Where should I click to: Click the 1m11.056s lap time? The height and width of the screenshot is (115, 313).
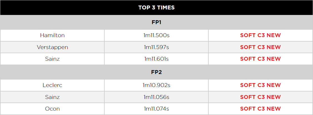click(156, 97)
